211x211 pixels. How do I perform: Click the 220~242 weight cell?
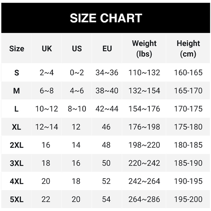[x=144, y=163]
